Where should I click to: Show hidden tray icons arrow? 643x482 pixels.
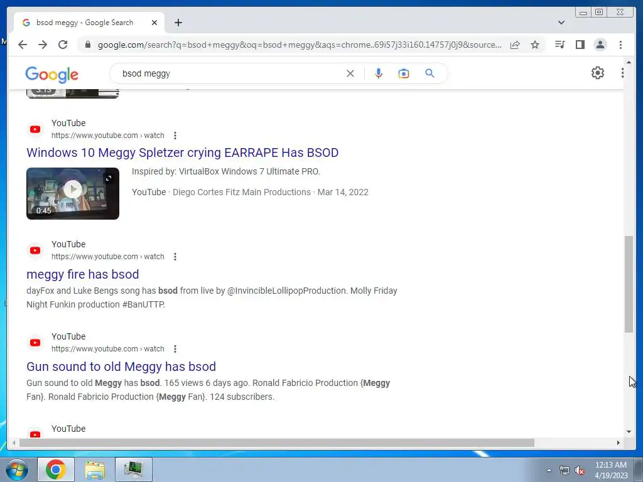[x=549, y=470]
